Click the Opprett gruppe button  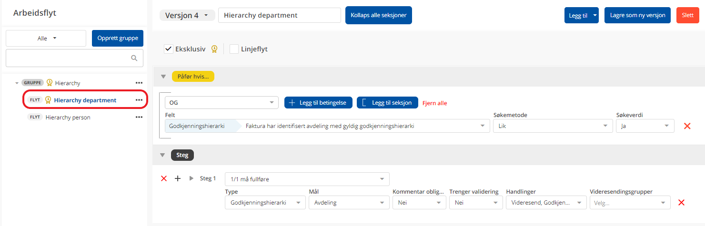pos(117,38)
